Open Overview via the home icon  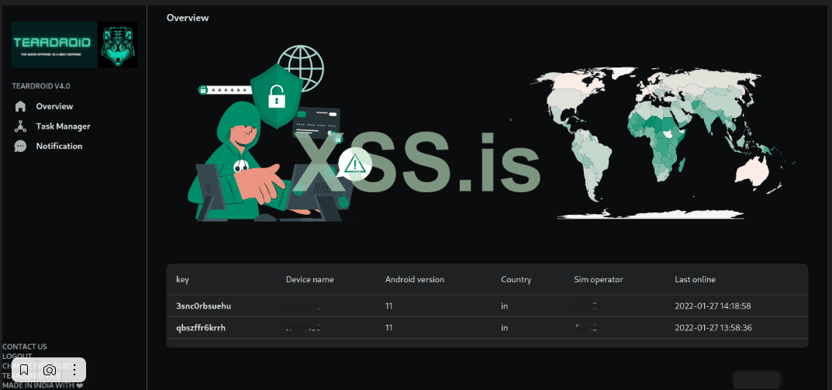point(21,106)
